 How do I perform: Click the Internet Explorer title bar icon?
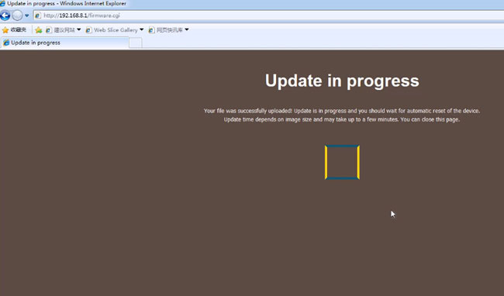coord(2,4)
